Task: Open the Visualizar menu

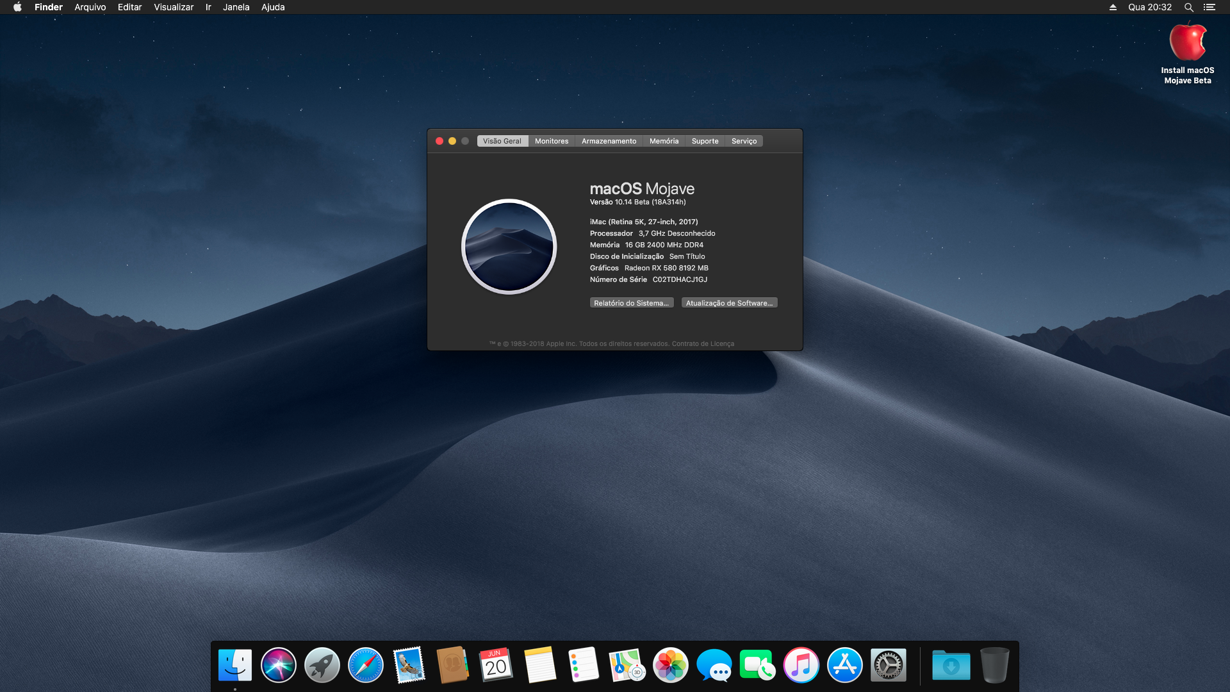Action: point(174,7)
